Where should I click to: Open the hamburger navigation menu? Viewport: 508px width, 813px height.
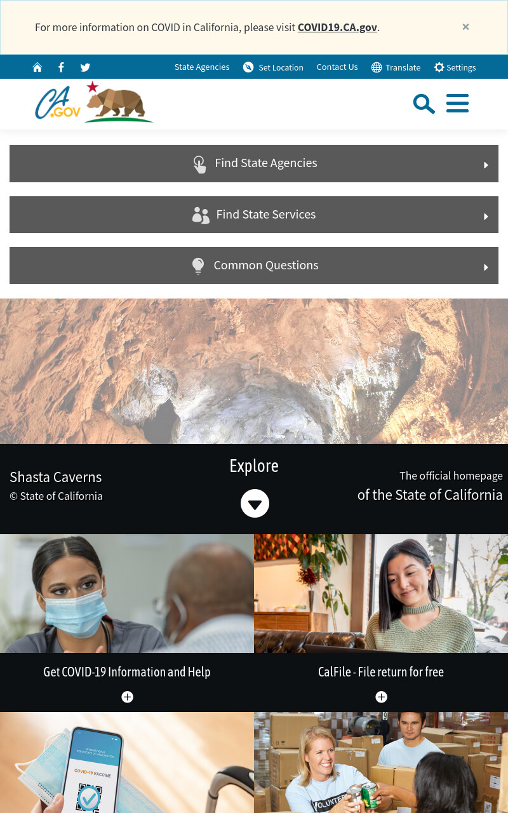point(457,104)
